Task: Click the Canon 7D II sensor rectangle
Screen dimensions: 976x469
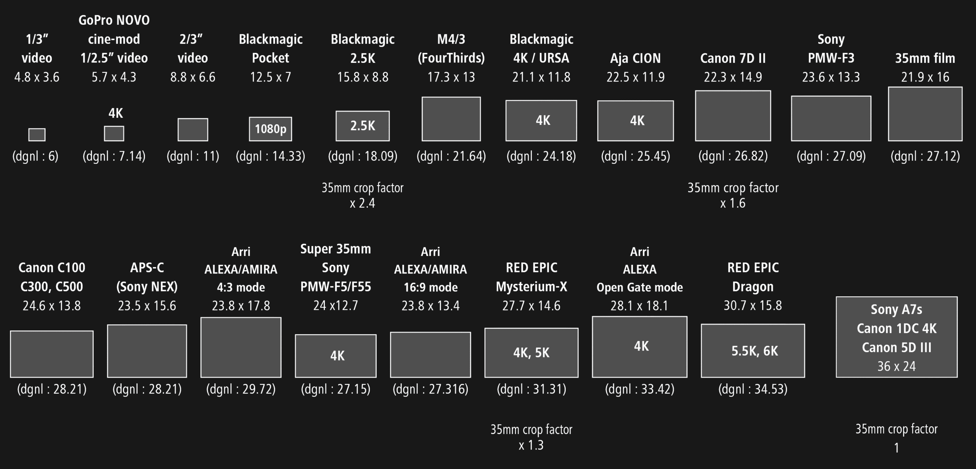Action: click(x=733, y=116)
